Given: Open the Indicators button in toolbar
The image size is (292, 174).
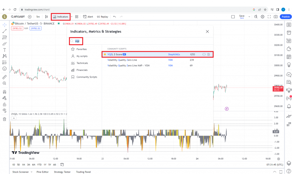Looking at the screenshot, I should click(x=61, y=17).
